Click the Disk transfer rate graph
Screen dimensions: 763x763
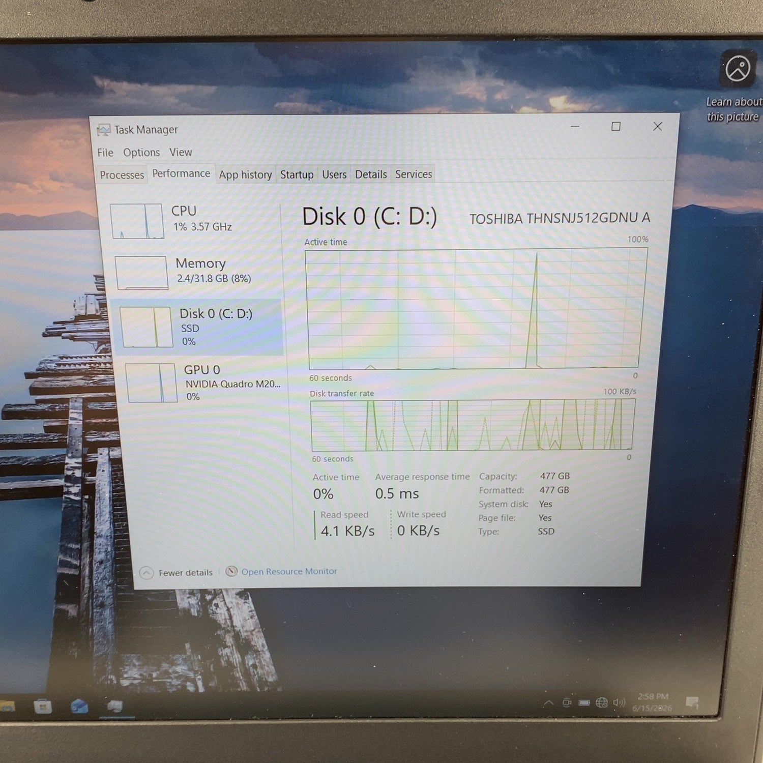pyautogui.click(x=473, y=425)
